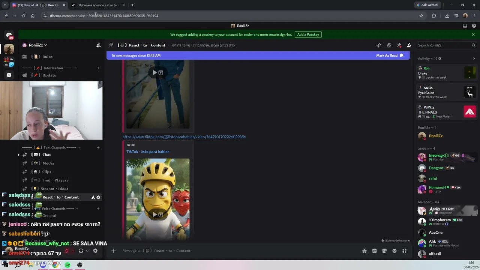The width and height of the screenshot is (480, 270).
Task: Open the Threads panel in channel header
Action: (379, 45)
